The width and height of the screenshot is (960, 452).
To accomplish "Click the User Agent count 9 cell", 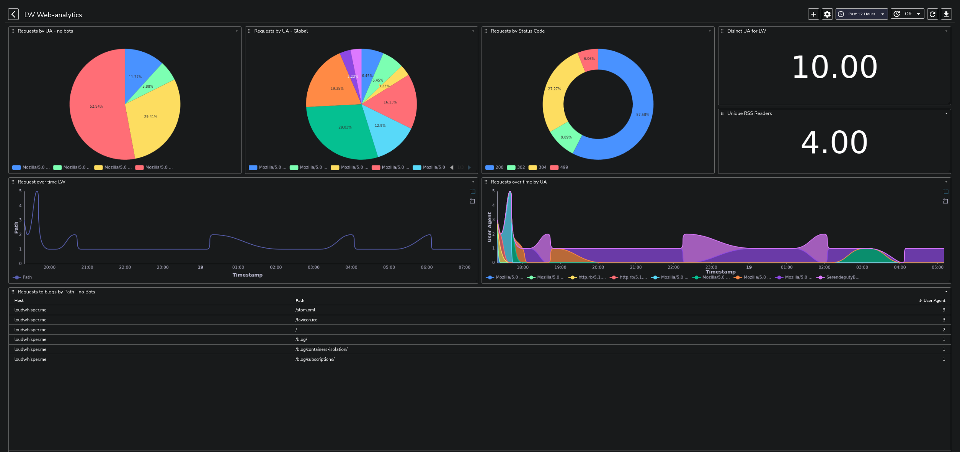I will coord(944,310).
